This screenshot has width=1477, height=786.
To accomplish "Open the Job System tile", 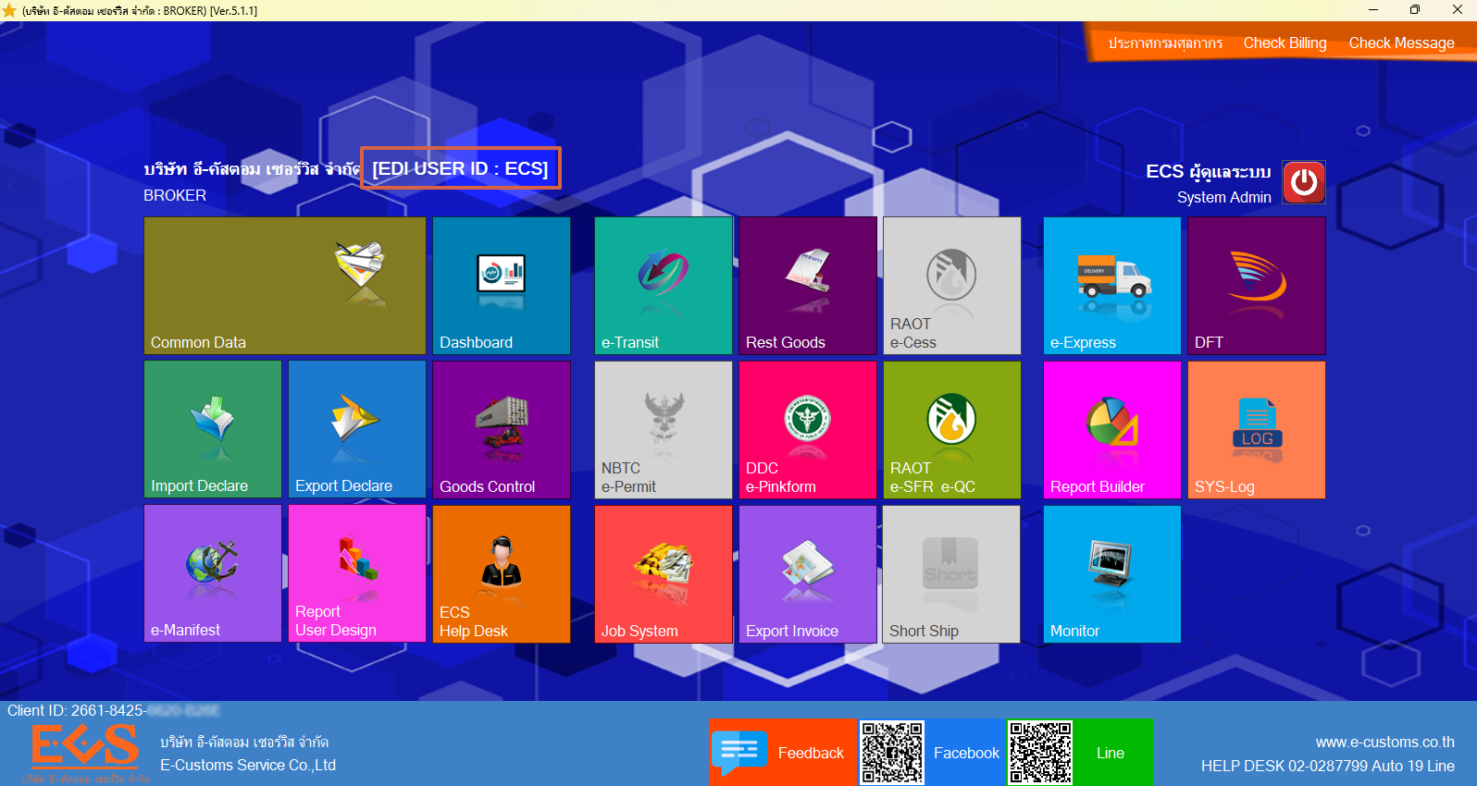I will click(x=663, y=573).
